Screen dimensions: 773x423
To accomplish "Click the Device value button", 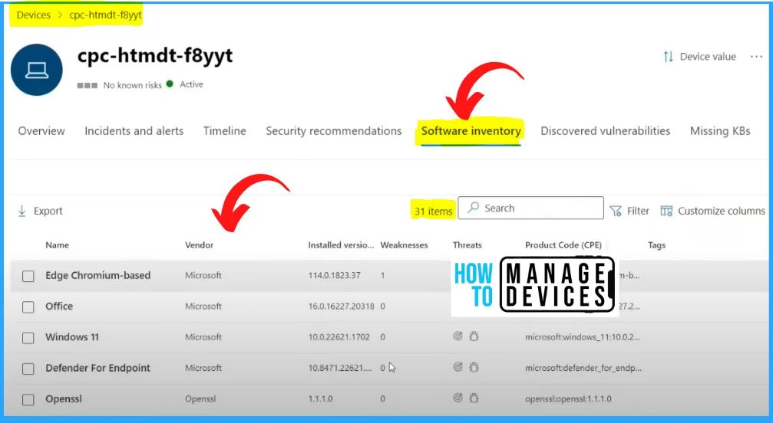I will (708, 57).
